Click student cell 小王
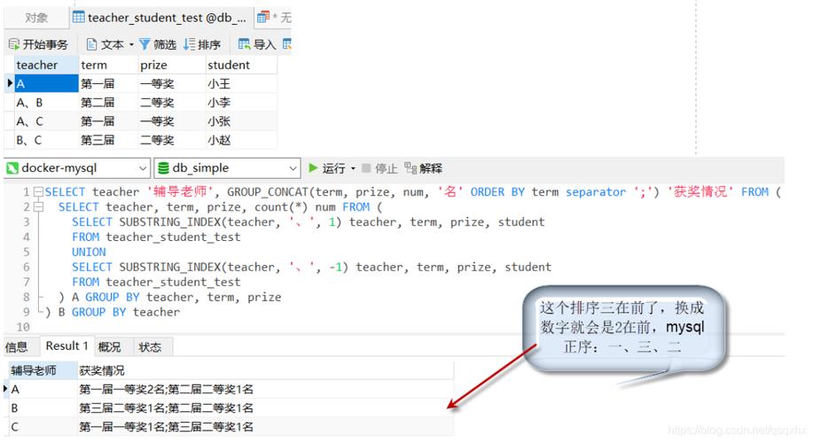 click(x=241, y=83)
